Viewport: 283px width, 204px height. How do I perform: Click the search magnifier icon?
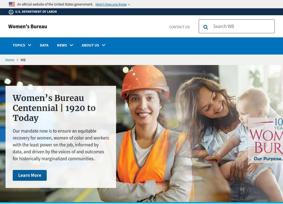click(x=206, y=27)
